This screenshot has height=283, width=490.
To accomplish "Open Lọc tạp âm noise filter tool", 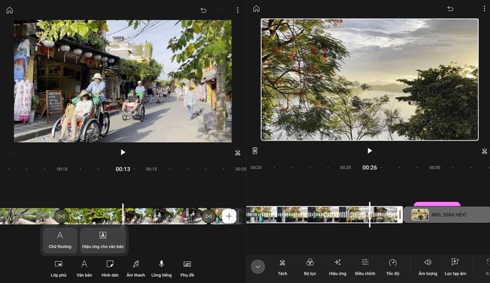I will pyautogui.click(x=455, y=267).
